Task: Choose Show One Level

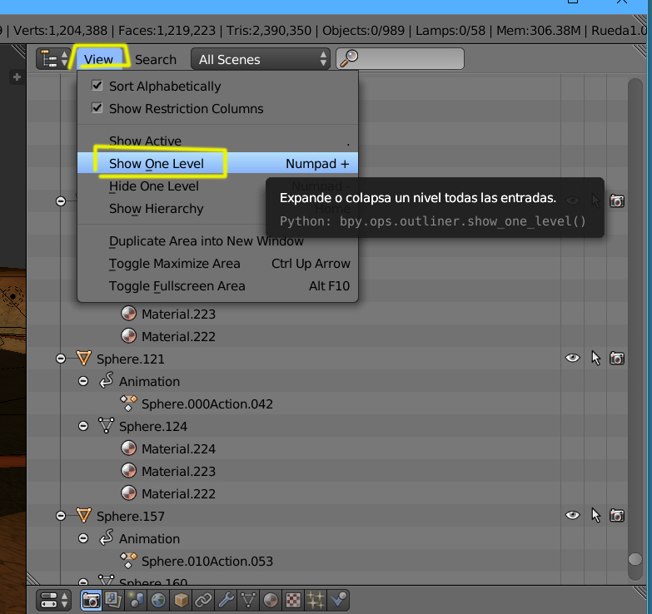Action: [217, 163]
